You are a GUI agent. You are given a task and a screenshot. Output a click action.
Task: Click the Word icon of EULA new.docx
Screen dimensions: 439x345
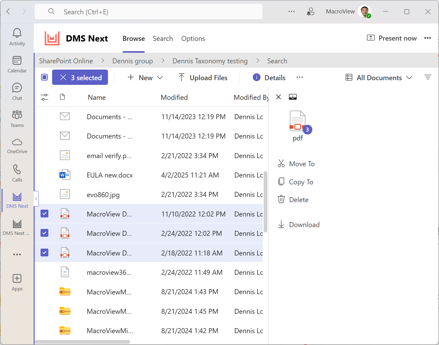point(65,175)
